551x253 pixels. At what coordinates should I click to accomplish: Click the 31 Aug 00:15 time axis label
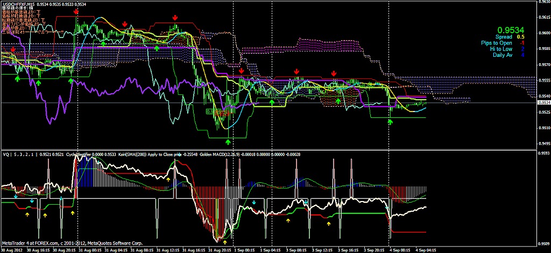88,250
